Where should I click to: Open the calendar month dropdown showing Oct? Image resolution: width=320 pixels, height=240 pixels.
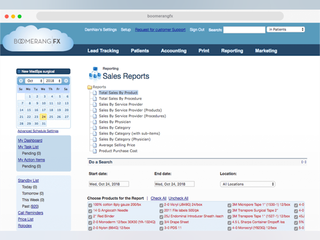(x=34, y=81)
